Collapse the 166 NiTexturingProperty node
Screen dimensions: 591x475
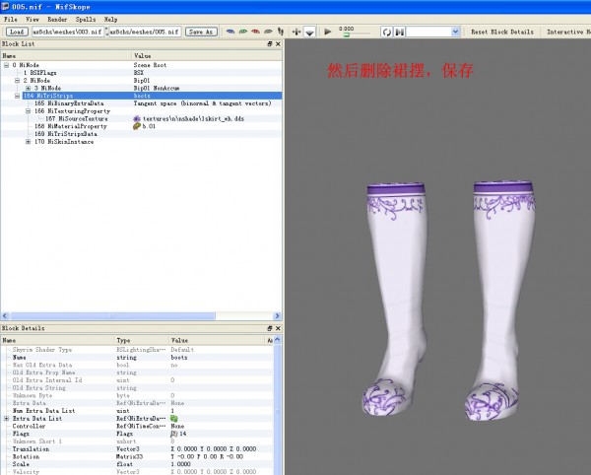coord(29,111)
